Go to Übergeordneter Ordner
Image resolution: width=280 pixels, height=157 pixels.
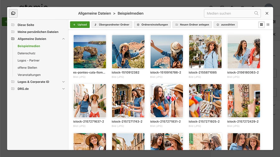[x=112, y=25]
